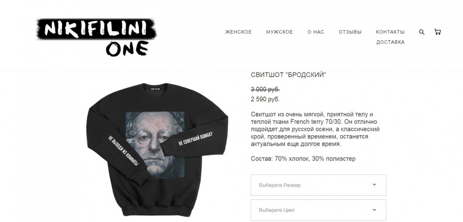
Task: Click the crossed-out 3 000 руб. price
Action: 265,89
